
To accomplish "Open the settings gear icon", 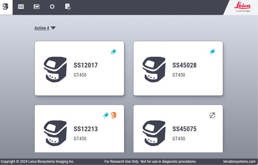I will tap(52, 7).
